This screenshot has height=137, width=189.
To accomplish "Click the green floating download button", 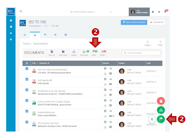I will [161, 110].
